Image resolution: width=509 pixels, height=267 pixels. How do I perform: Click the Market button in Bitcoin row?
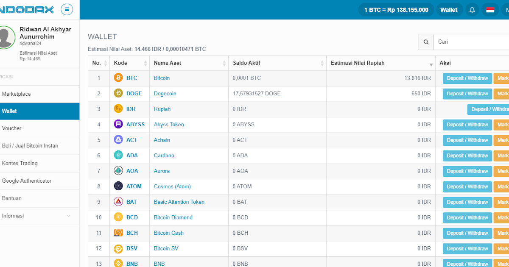coord(501,78)
